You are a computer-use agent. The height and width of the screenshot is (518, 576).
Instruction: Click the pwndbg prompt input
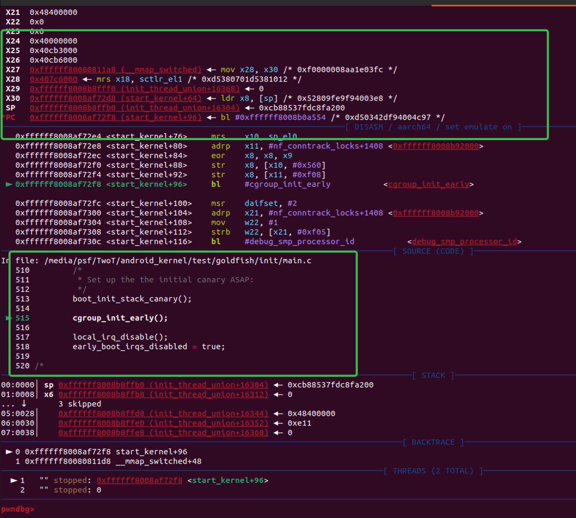pos(18,509)
